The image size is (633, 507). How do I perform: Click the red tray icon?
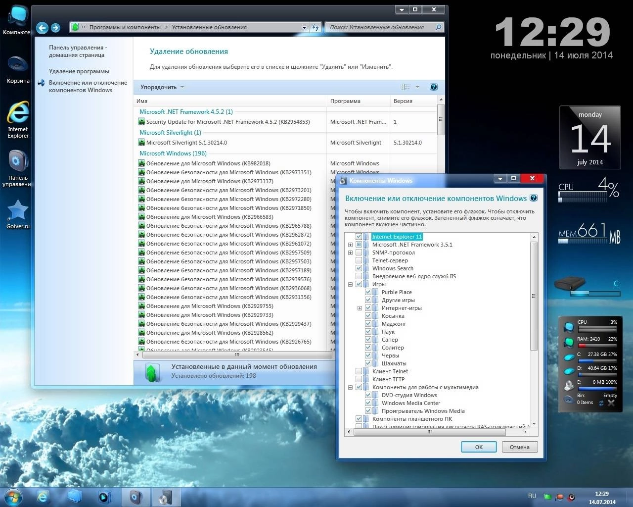tap(560, 497)
